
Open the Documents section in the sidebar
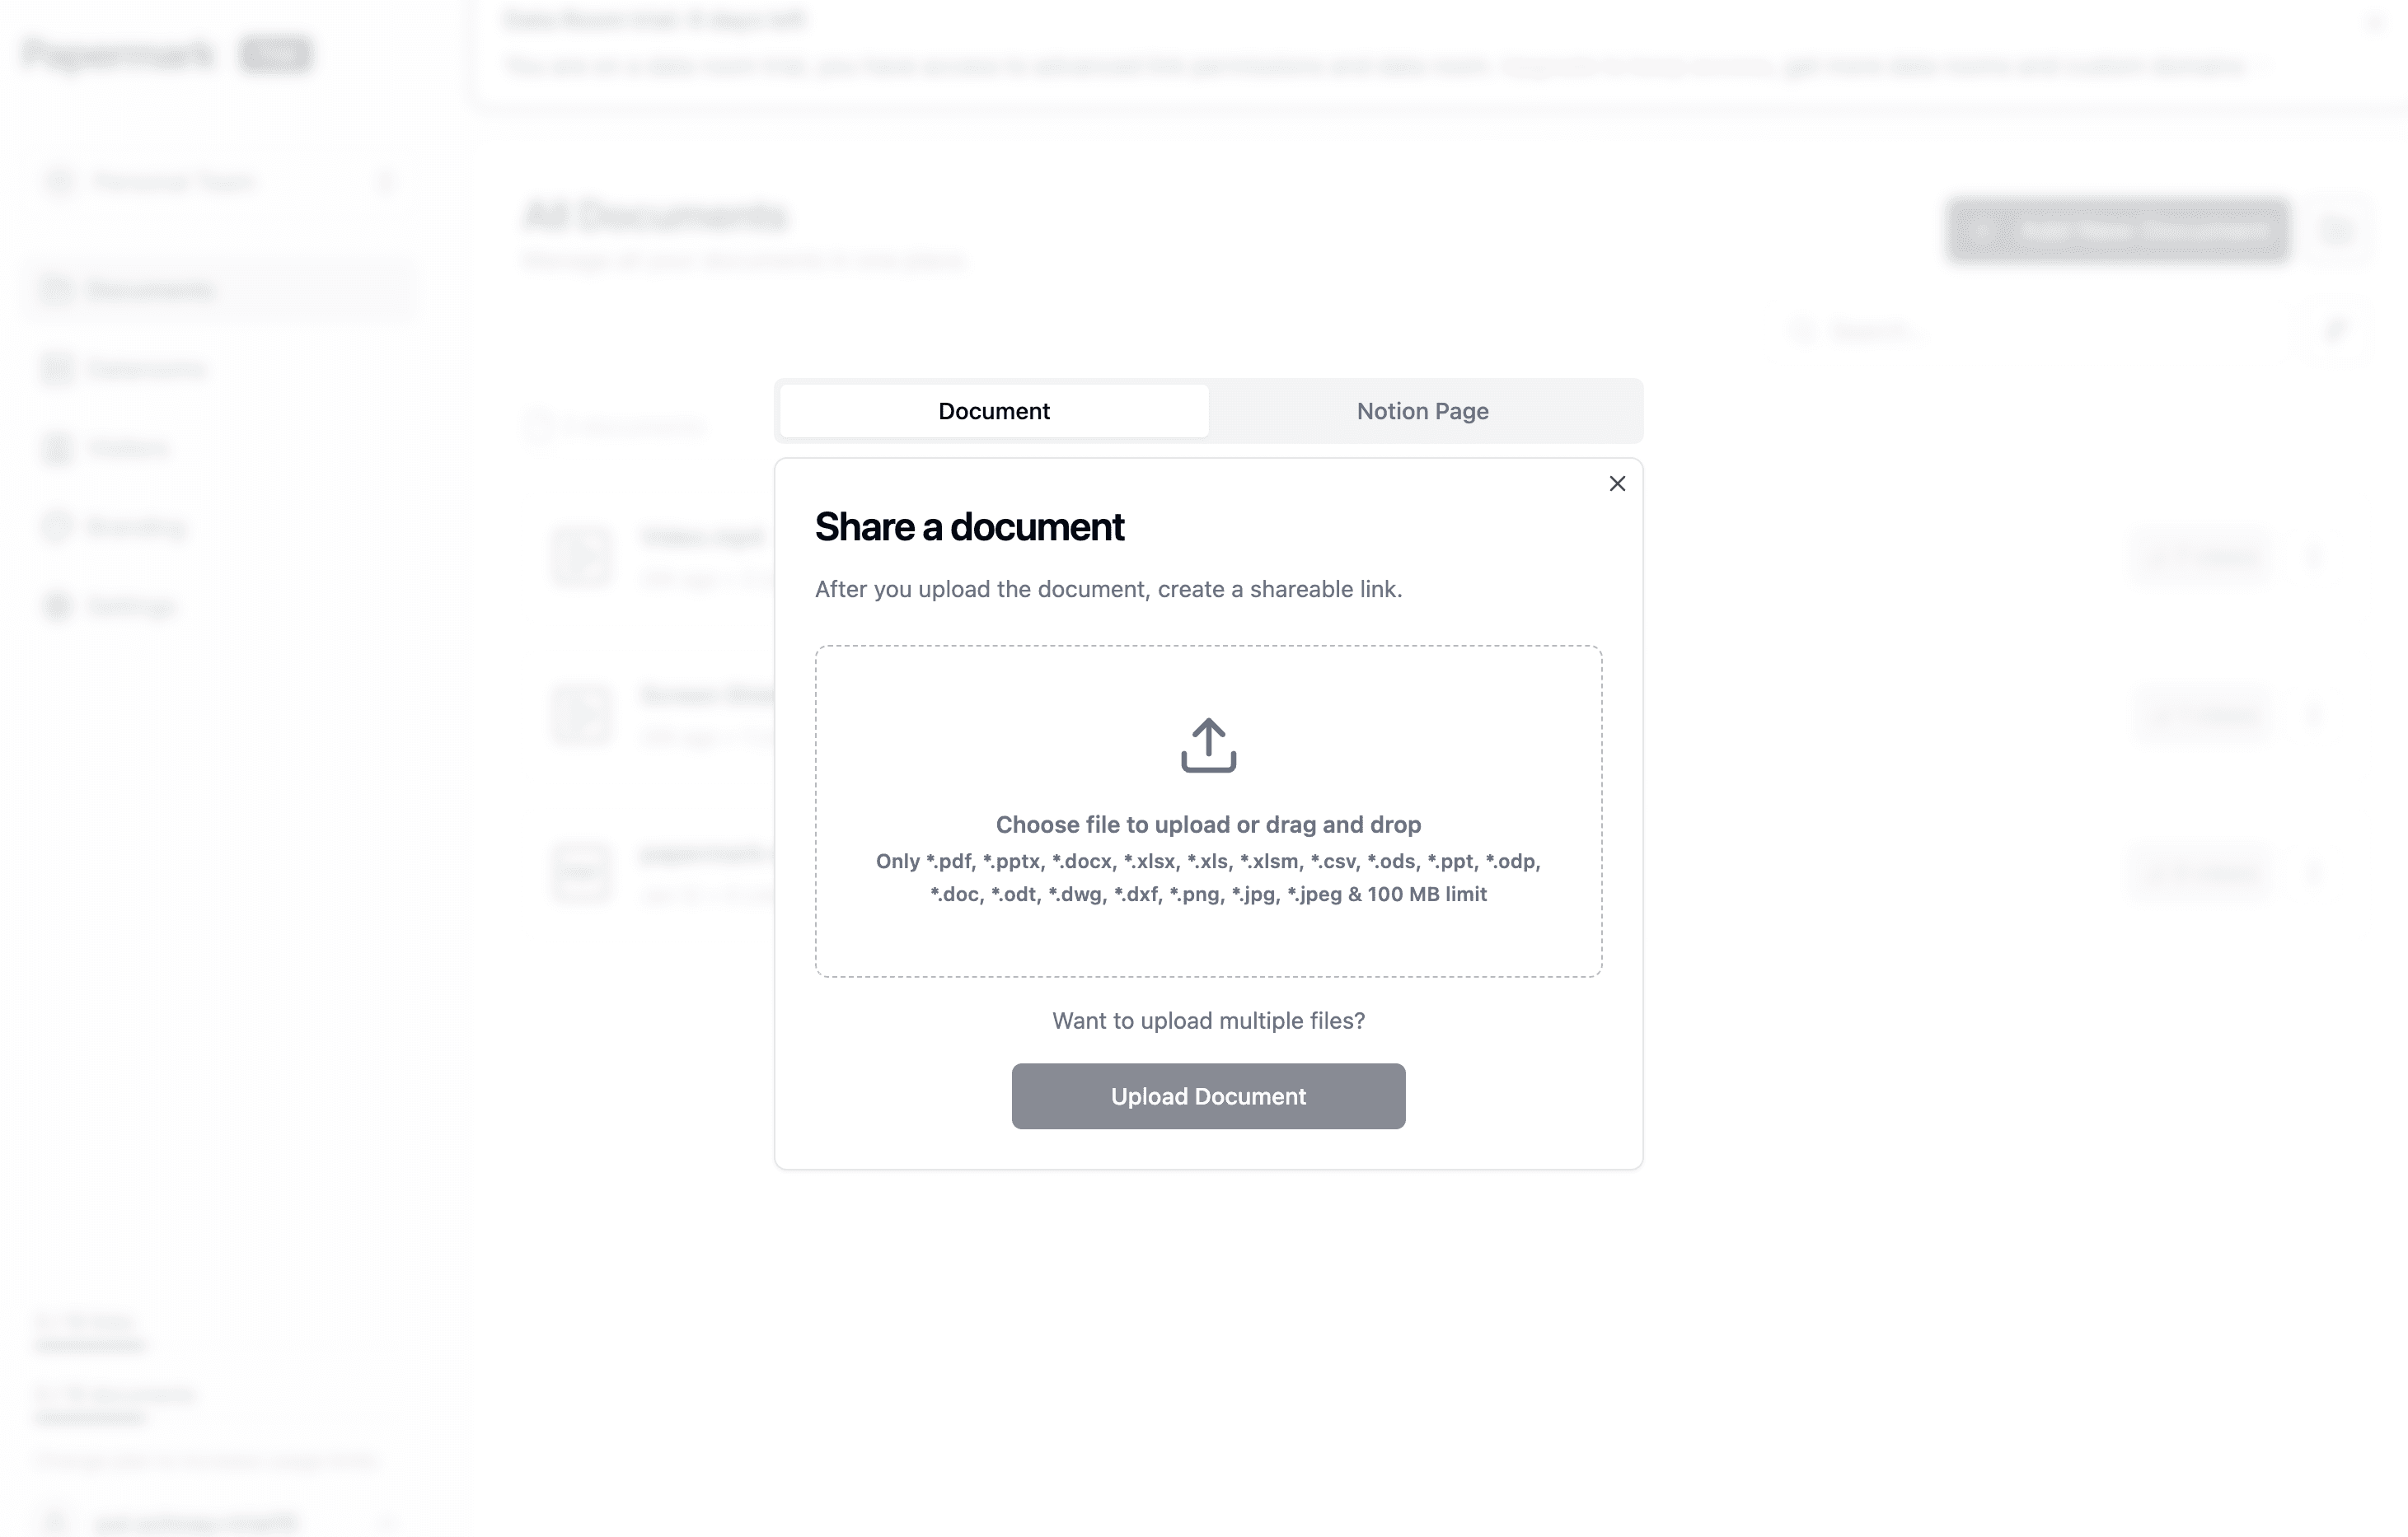pyautogui.click(x=150, y=289)
